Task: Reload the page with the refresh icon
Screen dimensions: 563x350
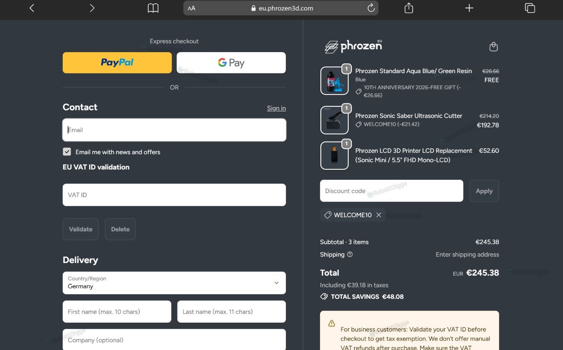Action: click(371, 8)
